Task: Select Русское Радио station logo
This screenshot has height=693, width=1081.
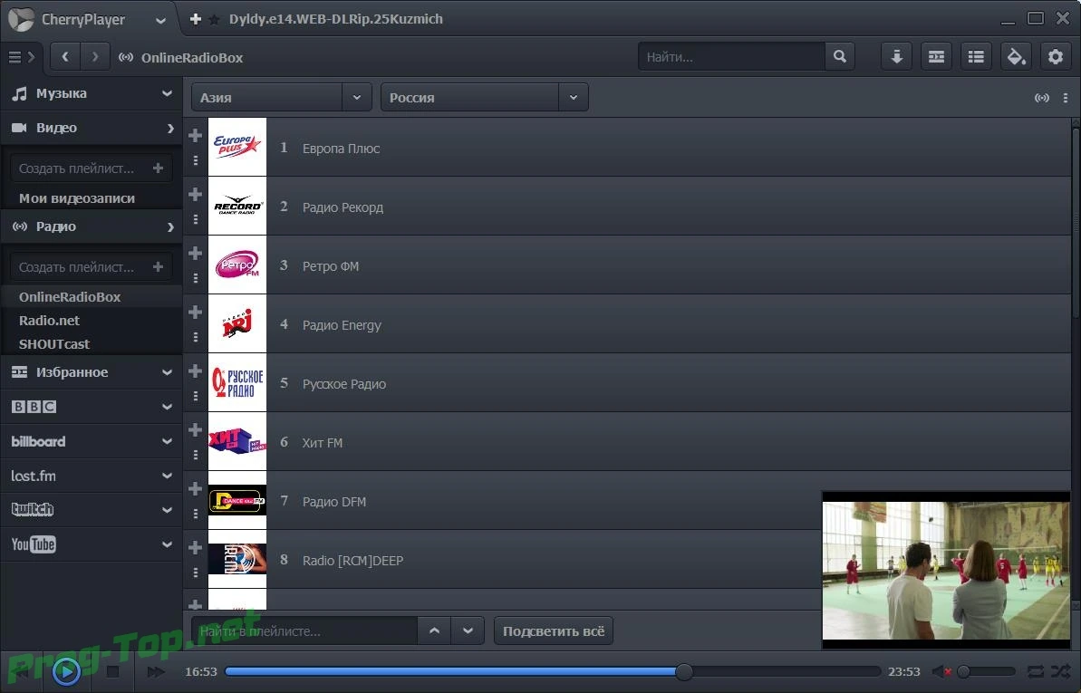Action: (x=237, y=382)
